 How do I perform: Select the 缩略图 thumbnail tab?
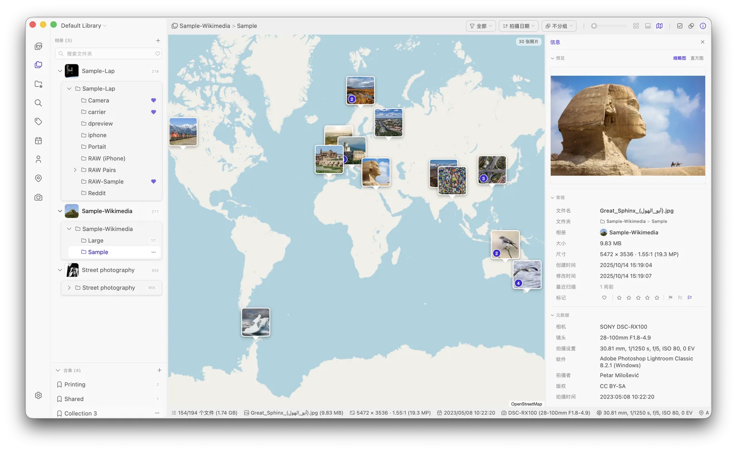[x=679, y=58]
